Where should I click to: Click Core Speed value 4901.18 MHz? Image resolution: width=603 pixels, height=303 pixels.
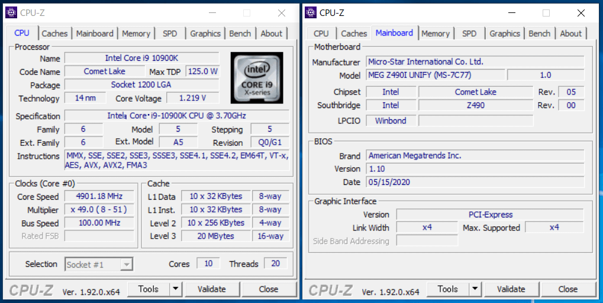[x=99, y=196]
